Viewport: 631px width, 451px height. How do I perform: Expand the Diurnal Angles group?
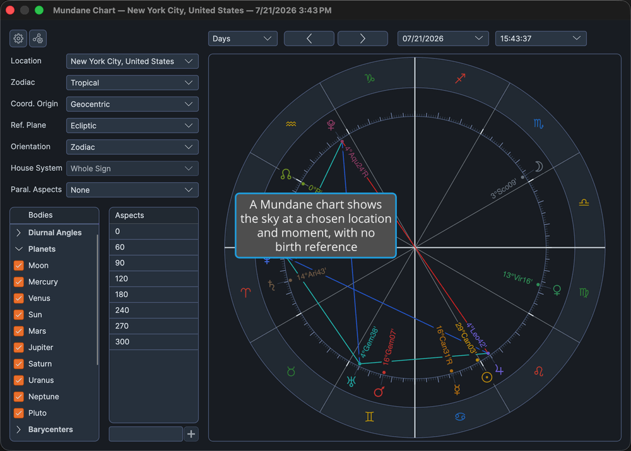[x=18, y=233]
